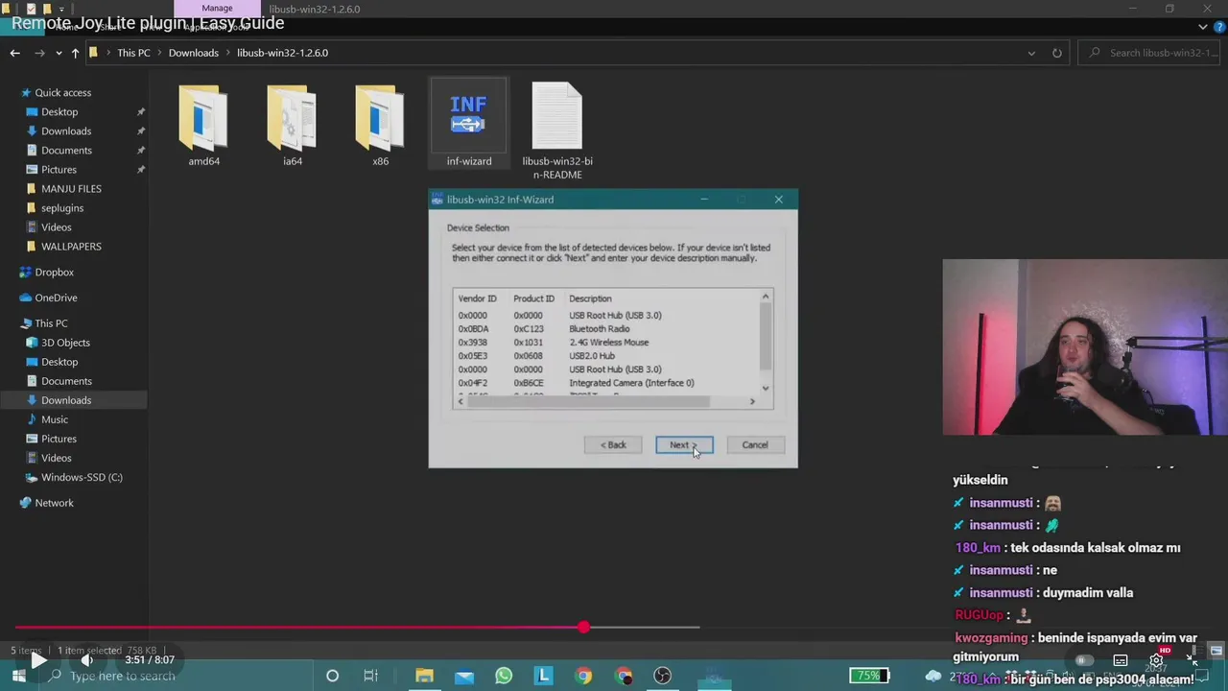
Task: Select Integrated Camera (Interface 0) row
Action: 607,383
